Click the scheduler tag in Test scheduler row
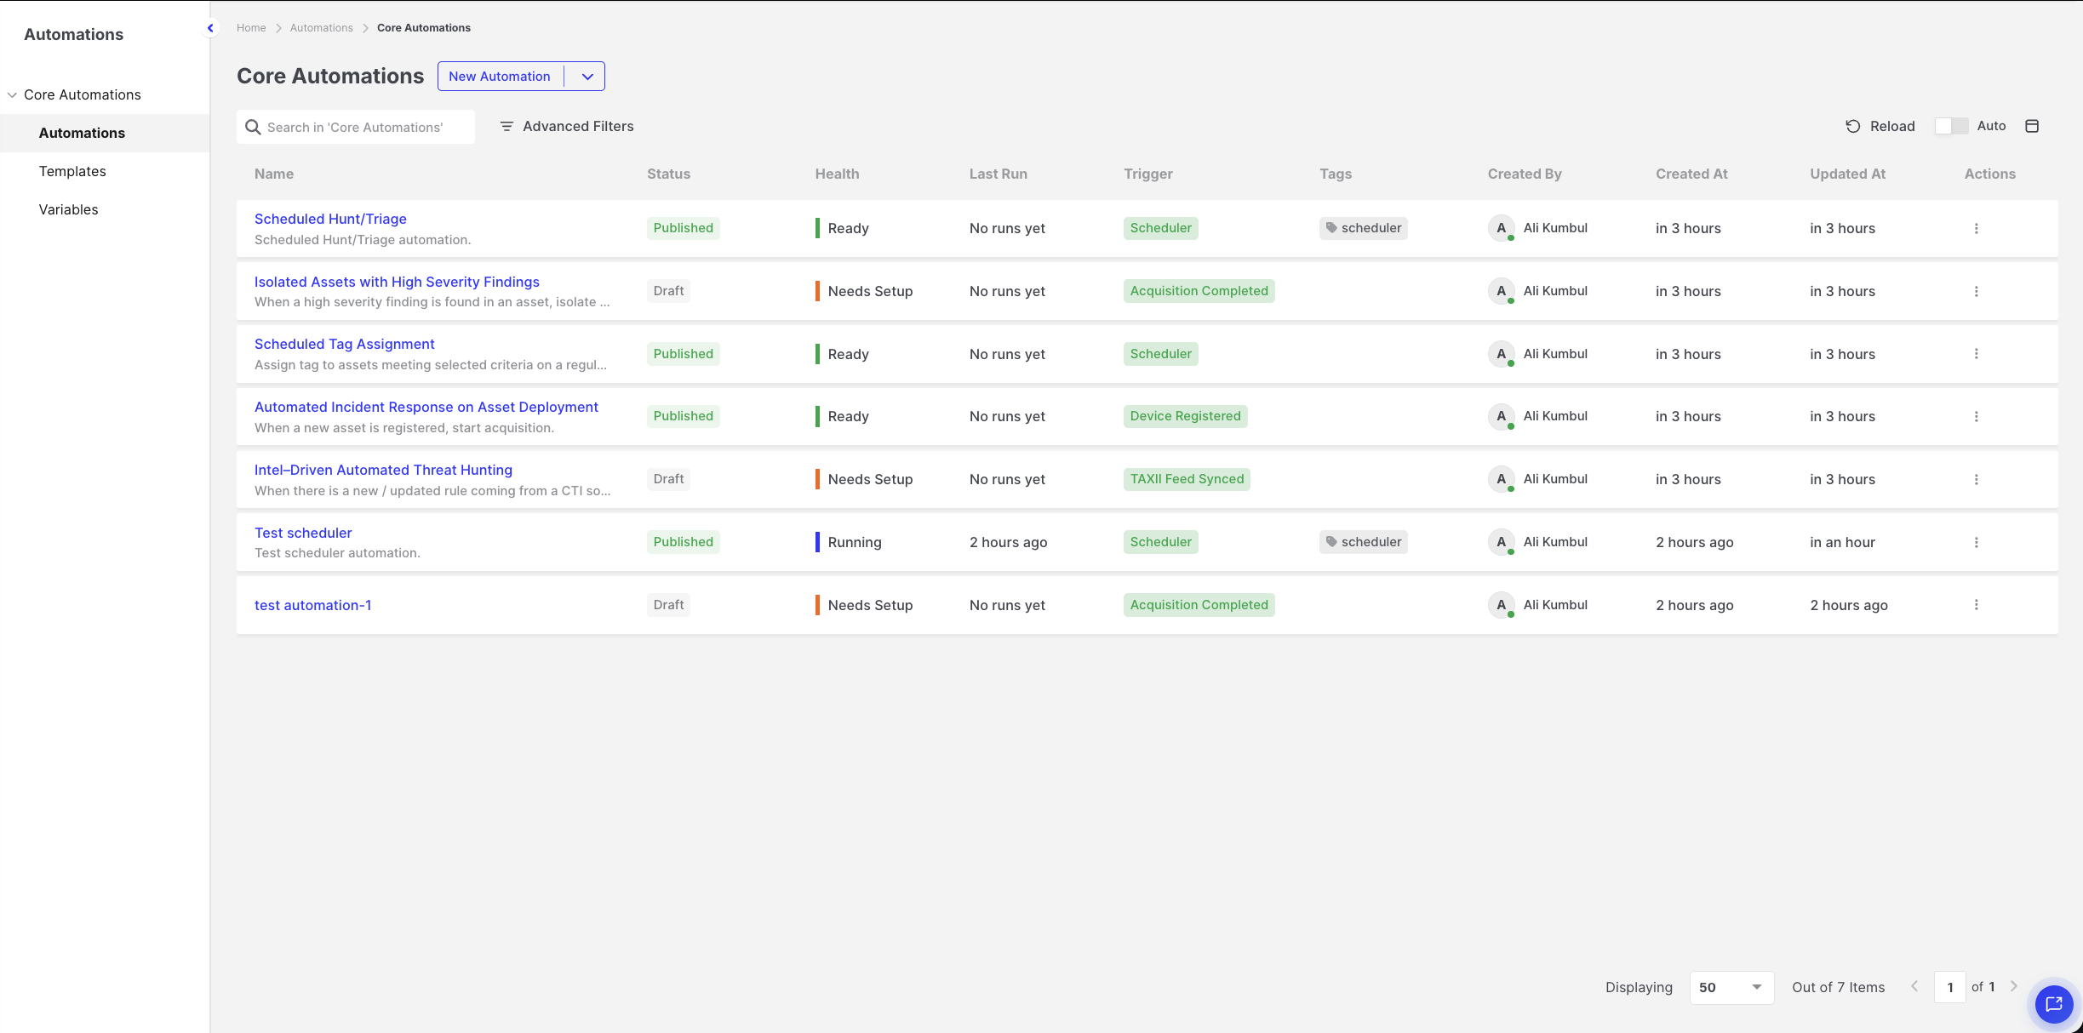 (1364, 542)
